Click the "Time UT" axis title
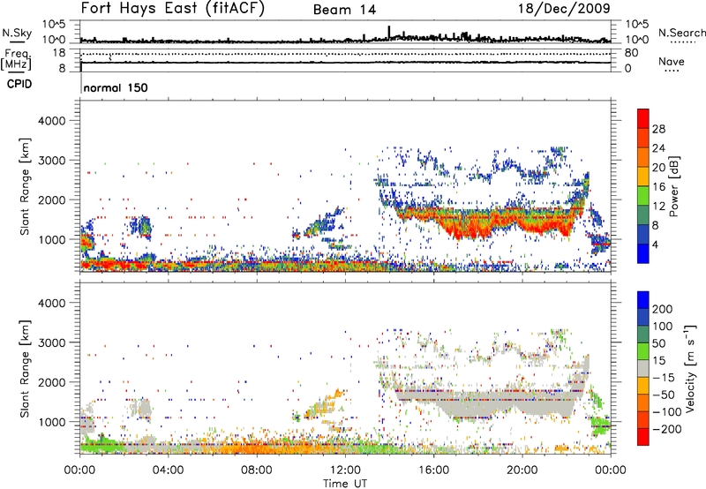706x489 pixels. (345, 484)
